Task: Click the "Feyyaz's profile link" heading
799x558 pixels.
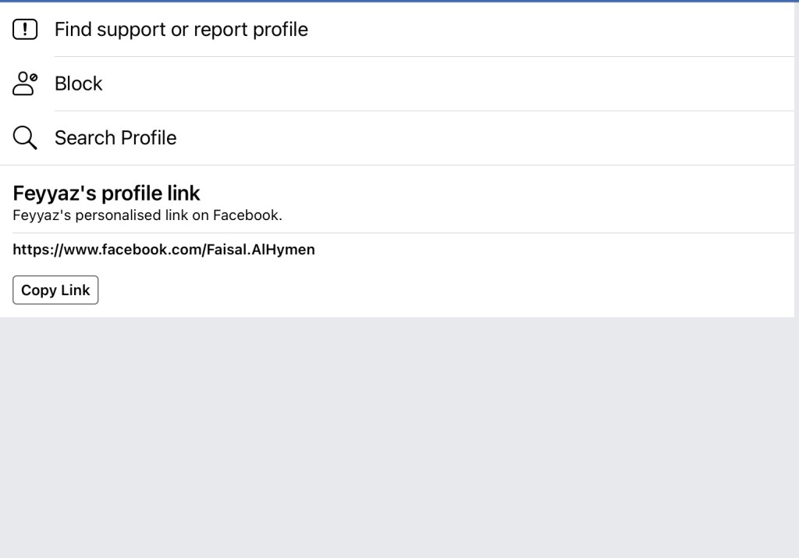Action: click(107, 193)
